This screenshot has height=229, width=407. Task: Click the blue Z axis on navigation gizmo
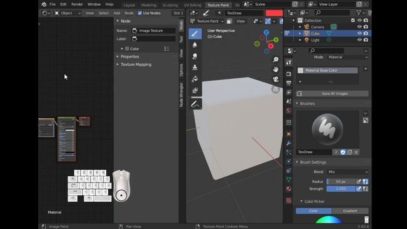point(266,32)
